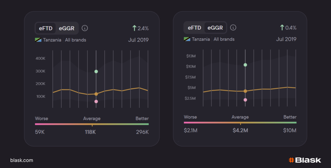Select eGGR toggle in the right card
This screenshot has width=331, height=168.
click(215, 27)
